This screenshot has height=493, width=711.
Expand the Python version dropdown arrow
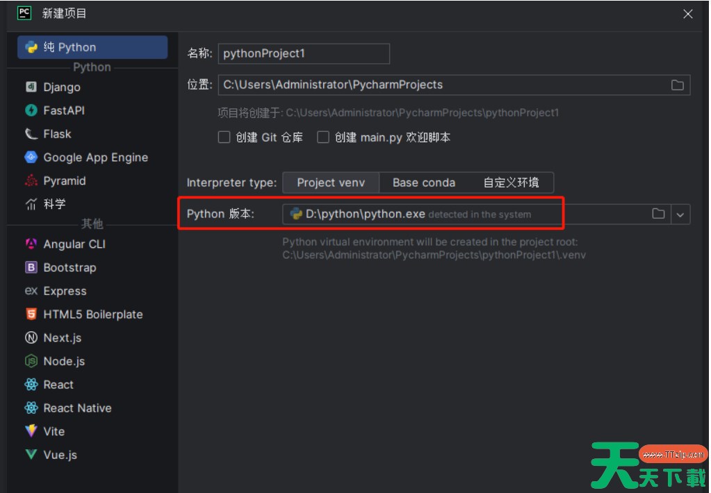coord(680,215)
